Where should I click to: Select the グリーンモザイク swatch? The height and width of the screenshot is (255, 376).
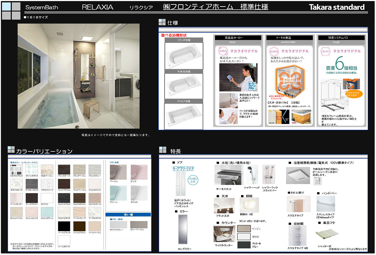tap(32, 169)
